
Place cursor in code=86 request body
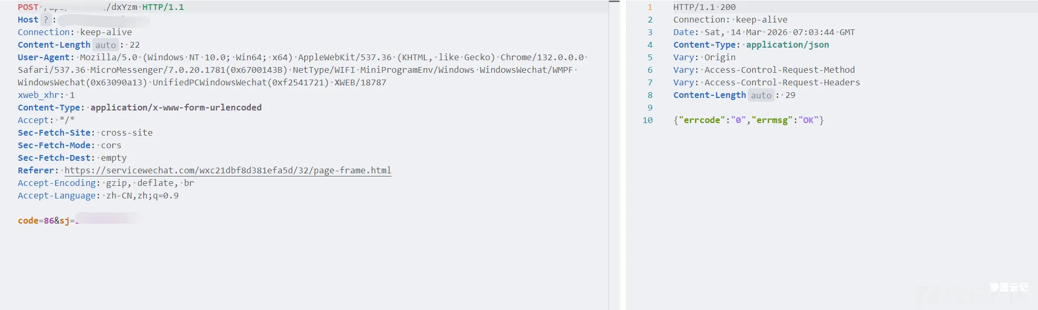click(x=36, y=221)
